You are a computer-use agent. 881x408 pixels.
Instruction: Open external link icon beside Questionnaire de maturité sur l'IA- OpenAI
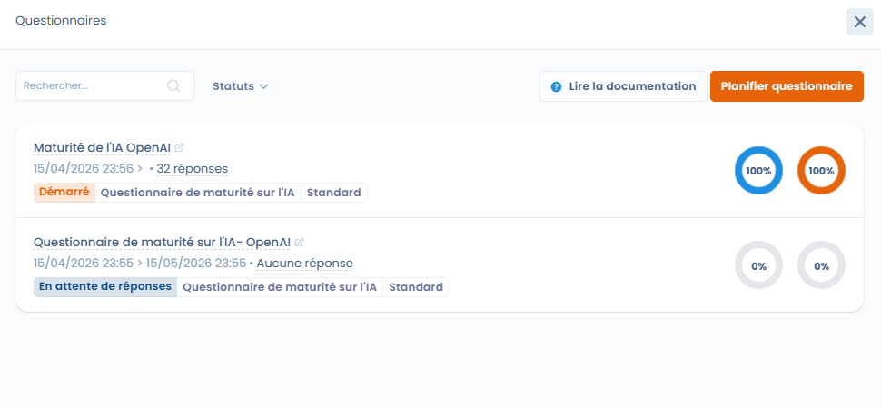click(300, 243)
